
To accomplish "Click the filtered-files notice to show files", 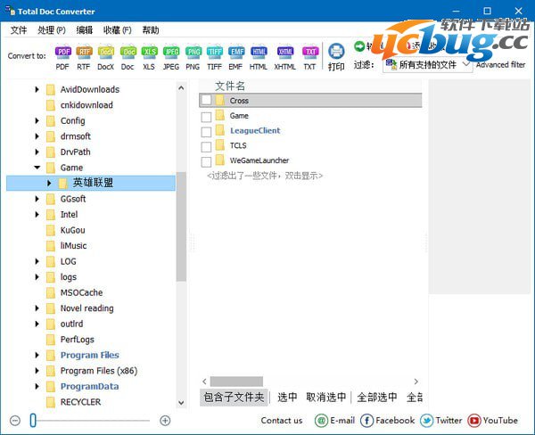I will click(x=265, y=176).
